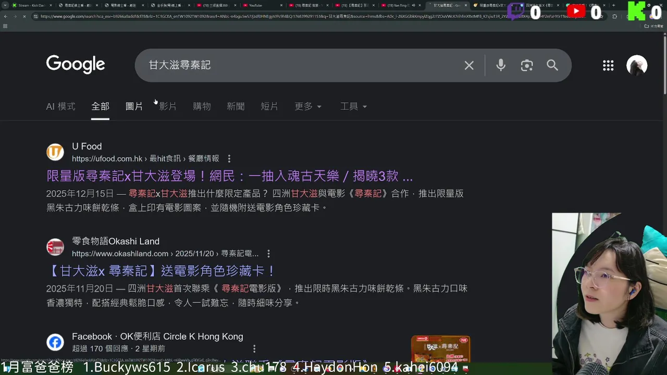Click the browser forward arrow
Viewport: 667px width, 375px height.
[x=15, y=16]
